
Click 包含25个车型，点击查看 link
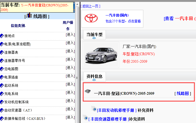click(123, 21)
